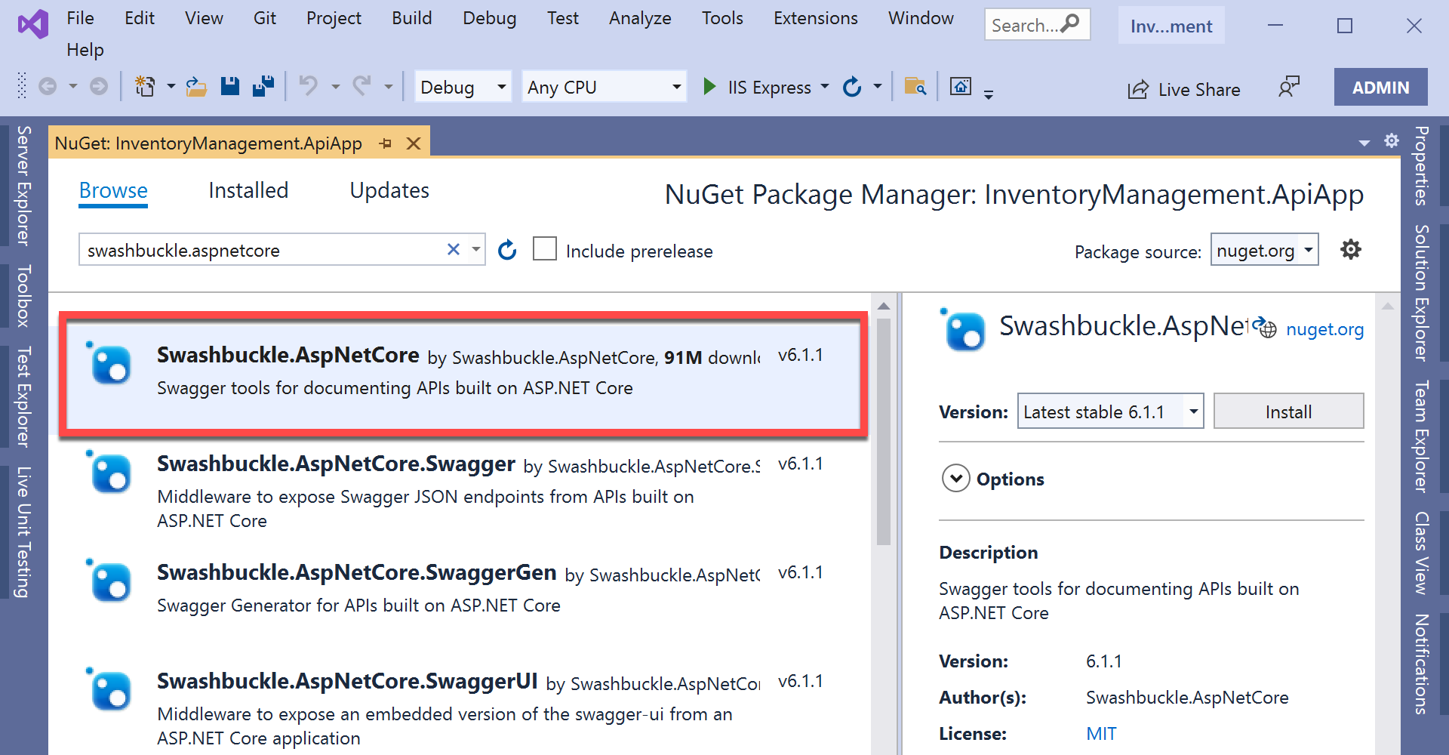
Task: Click the Live Share label
Action: click(x=1199, y=90)
